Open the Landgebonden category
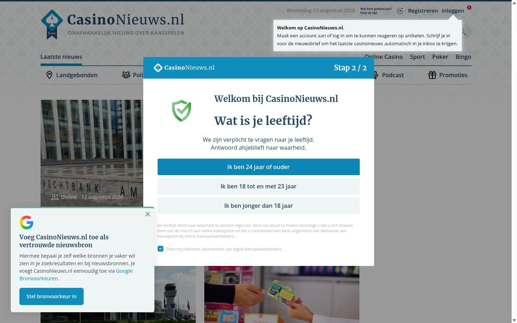 point(76,75)
